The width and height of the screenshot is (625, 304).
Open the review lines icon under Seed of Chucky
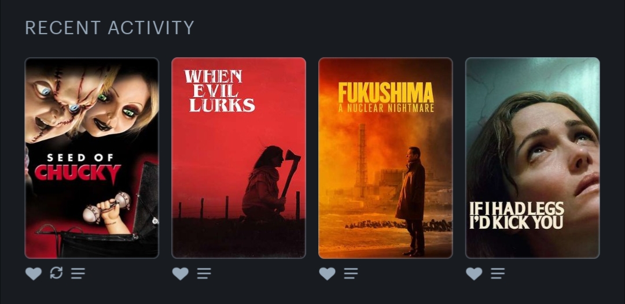(78, 273)
